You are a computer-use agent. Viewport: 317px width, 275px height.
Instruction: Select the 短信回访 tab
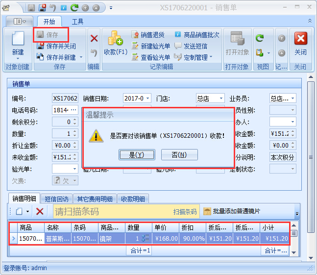point(58,199)
